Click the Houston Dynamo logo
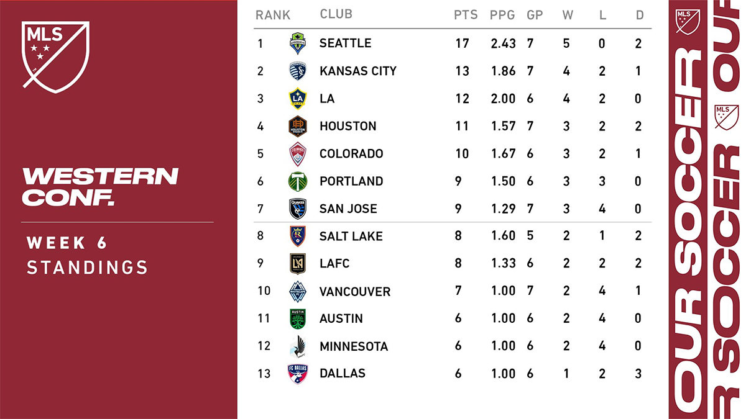Screen dimensions: 746x419 tap(298, 126)
